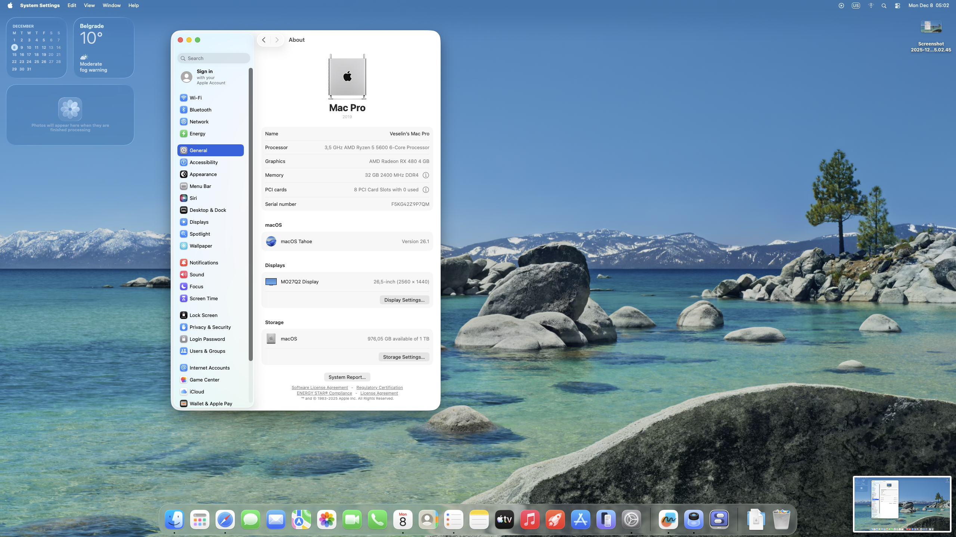Click the PCI cards info icon

(425, 190)
